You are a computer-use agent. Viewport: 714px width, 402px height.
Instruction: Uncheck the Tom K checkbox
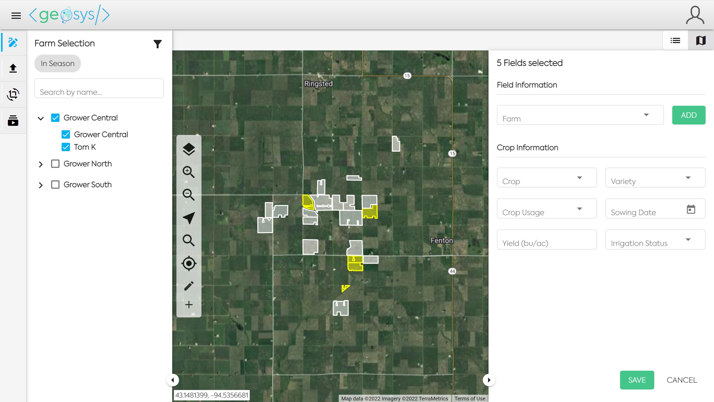tap(66, 147)
